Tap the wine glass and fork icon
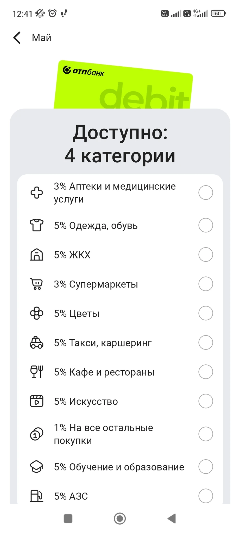 pyautogui.click(x=37, y=372)
